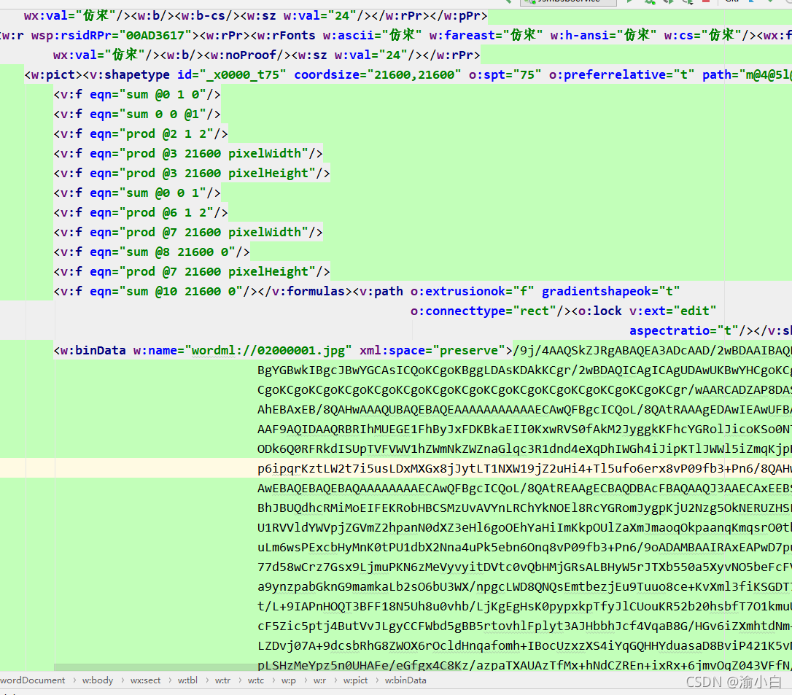Place cursor on the eqn="sum @0 1 0" line
792x695 pixels.
137,95
